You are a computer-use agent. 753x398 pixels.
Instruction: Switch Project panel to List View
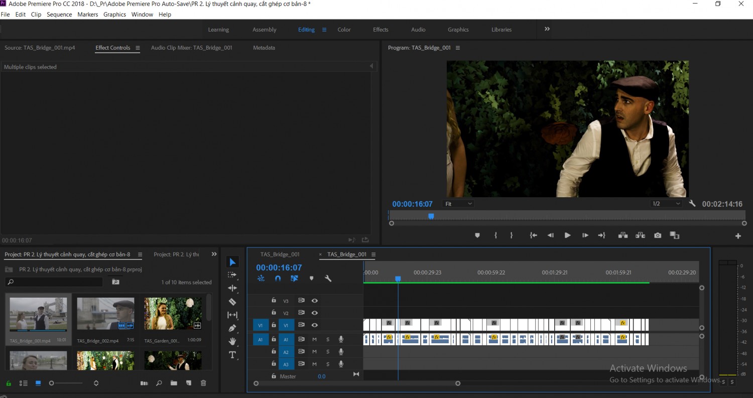pos(24,383)
